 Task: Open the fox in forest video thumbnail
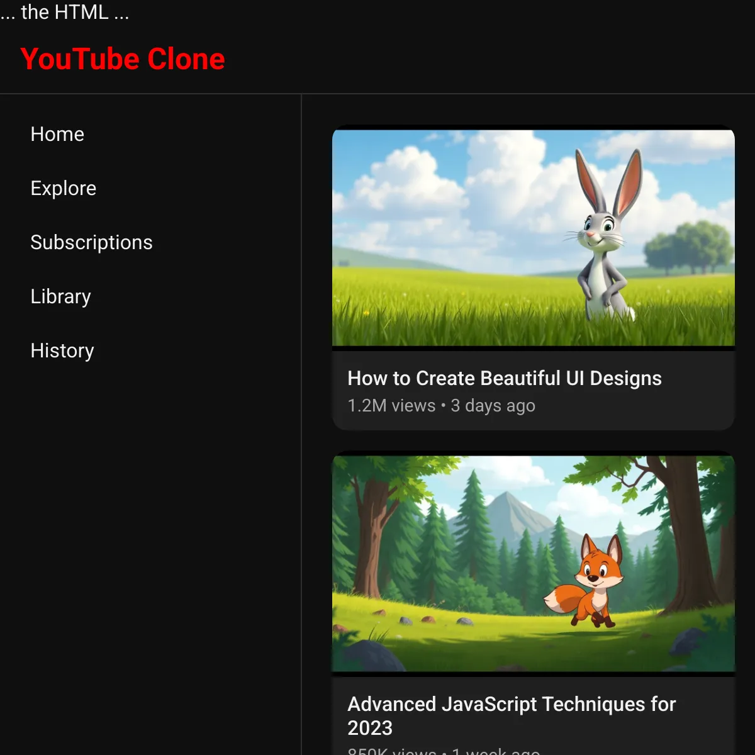534,564
